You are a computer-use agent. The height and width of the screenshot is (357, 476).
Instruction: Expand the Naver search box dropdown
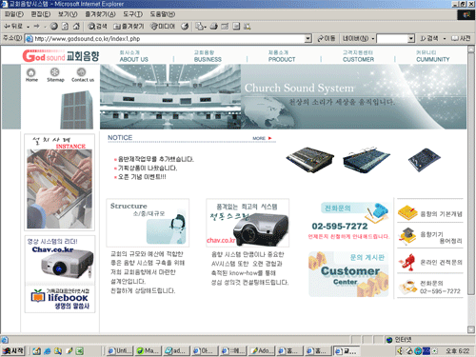(411, 39)
